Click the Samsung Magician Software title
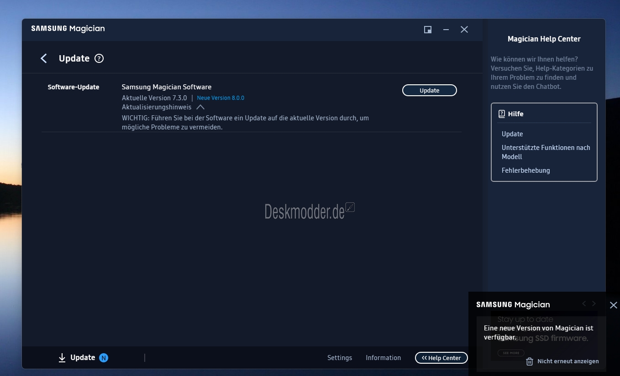620x376 pixels. point(167,87)
